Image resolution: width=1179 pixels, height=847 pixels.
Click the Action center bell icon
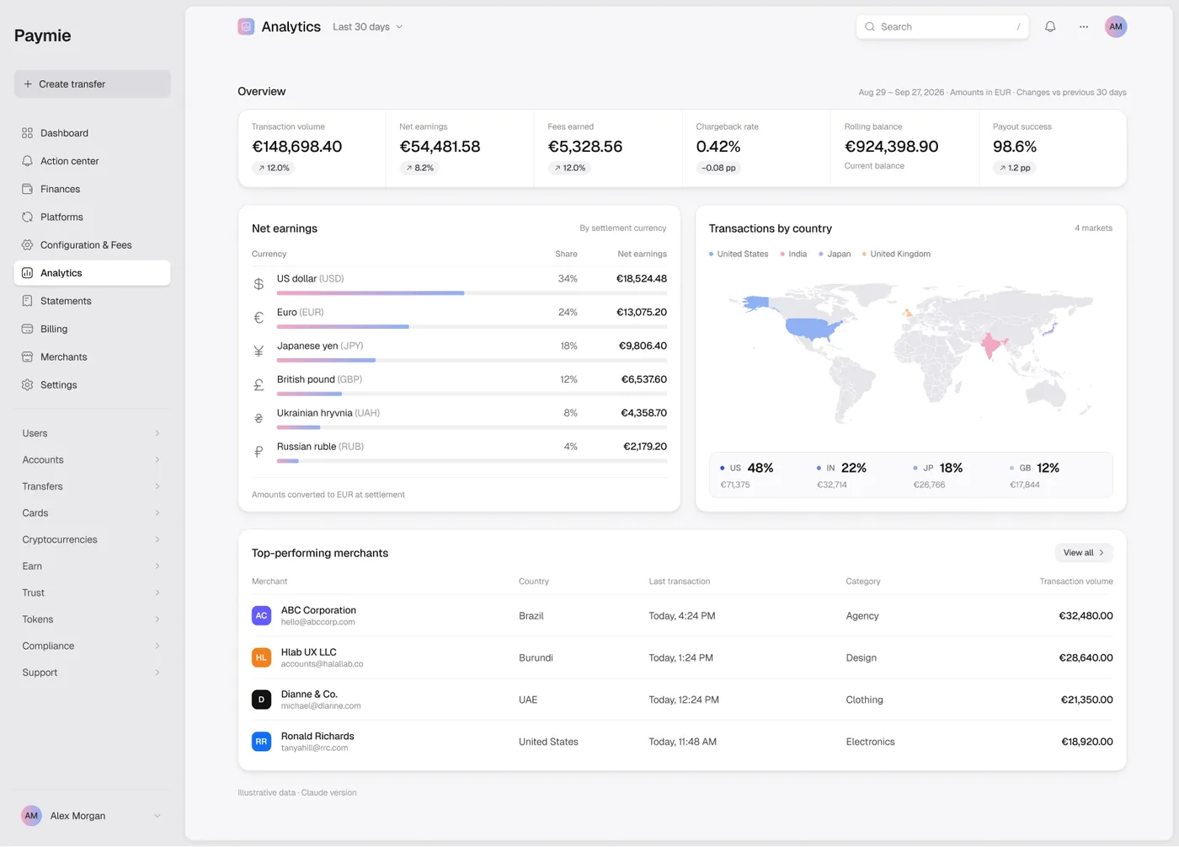(28, 161)
